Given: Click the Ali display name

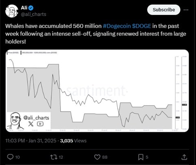Looking at the screenshot, I should coord(24,8).
